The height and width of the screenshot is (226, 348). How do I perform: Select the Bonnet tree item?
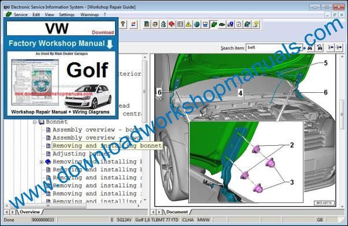click(x=57, y=122)
